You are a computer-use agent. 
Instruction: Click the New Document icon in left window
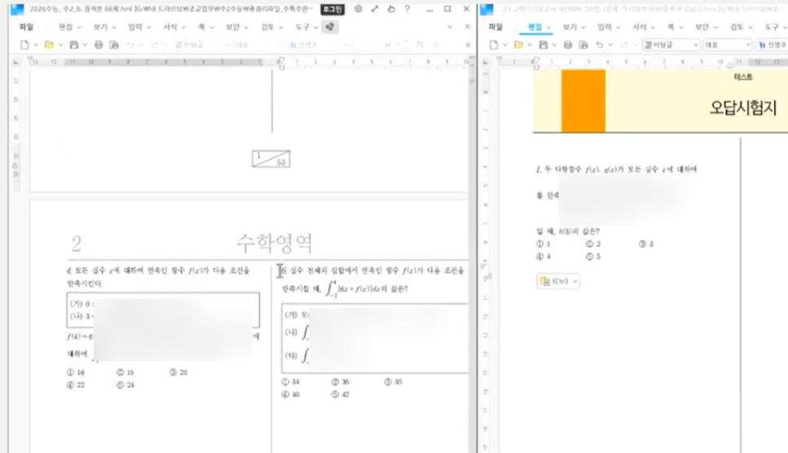pyautogui.click(x=24, y=45)
